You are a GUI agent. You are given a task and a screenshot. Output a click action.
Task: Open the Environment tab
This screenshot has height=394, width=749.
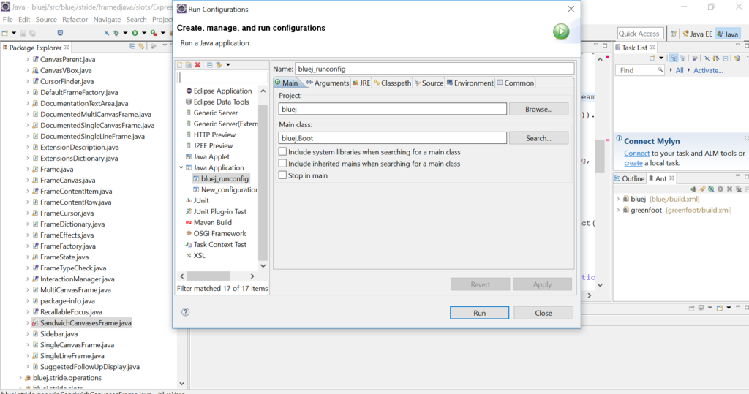470,83
